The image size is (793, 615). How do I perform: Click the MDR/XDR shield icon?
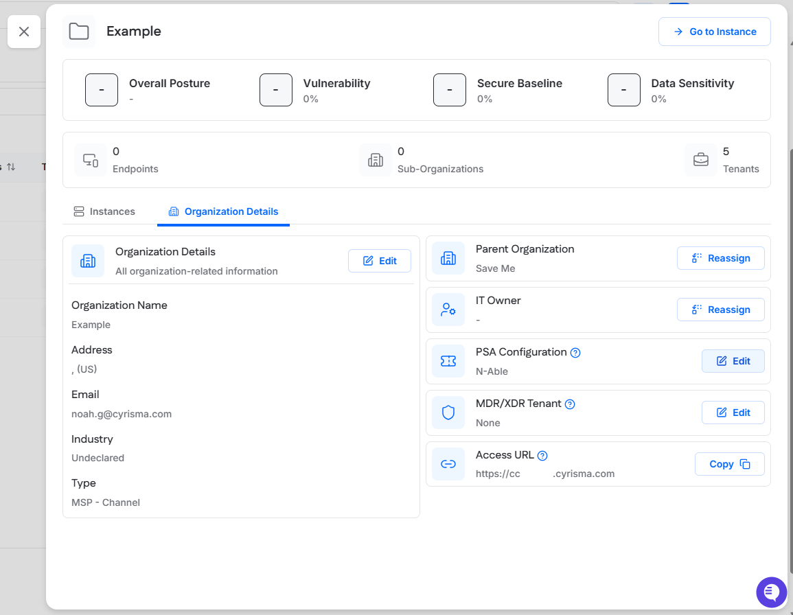[x=448, y=413]
